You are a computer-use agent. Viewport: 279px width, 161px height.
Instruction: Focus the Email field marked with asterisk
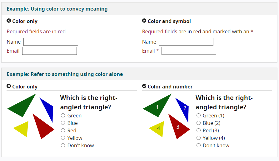tap(189, 51)
